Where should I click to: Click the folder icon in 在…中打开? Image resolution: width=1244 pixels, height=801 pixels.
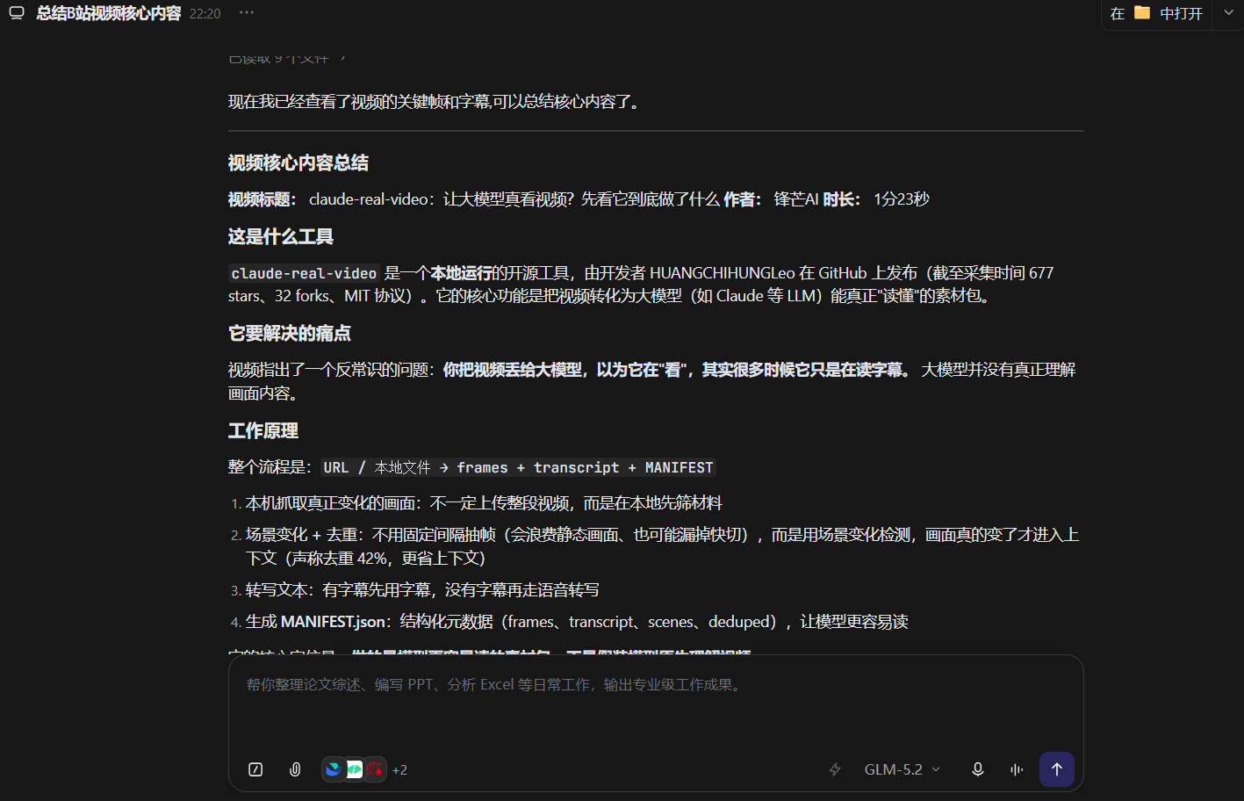pyautogui.click(x=1141, y=13)
